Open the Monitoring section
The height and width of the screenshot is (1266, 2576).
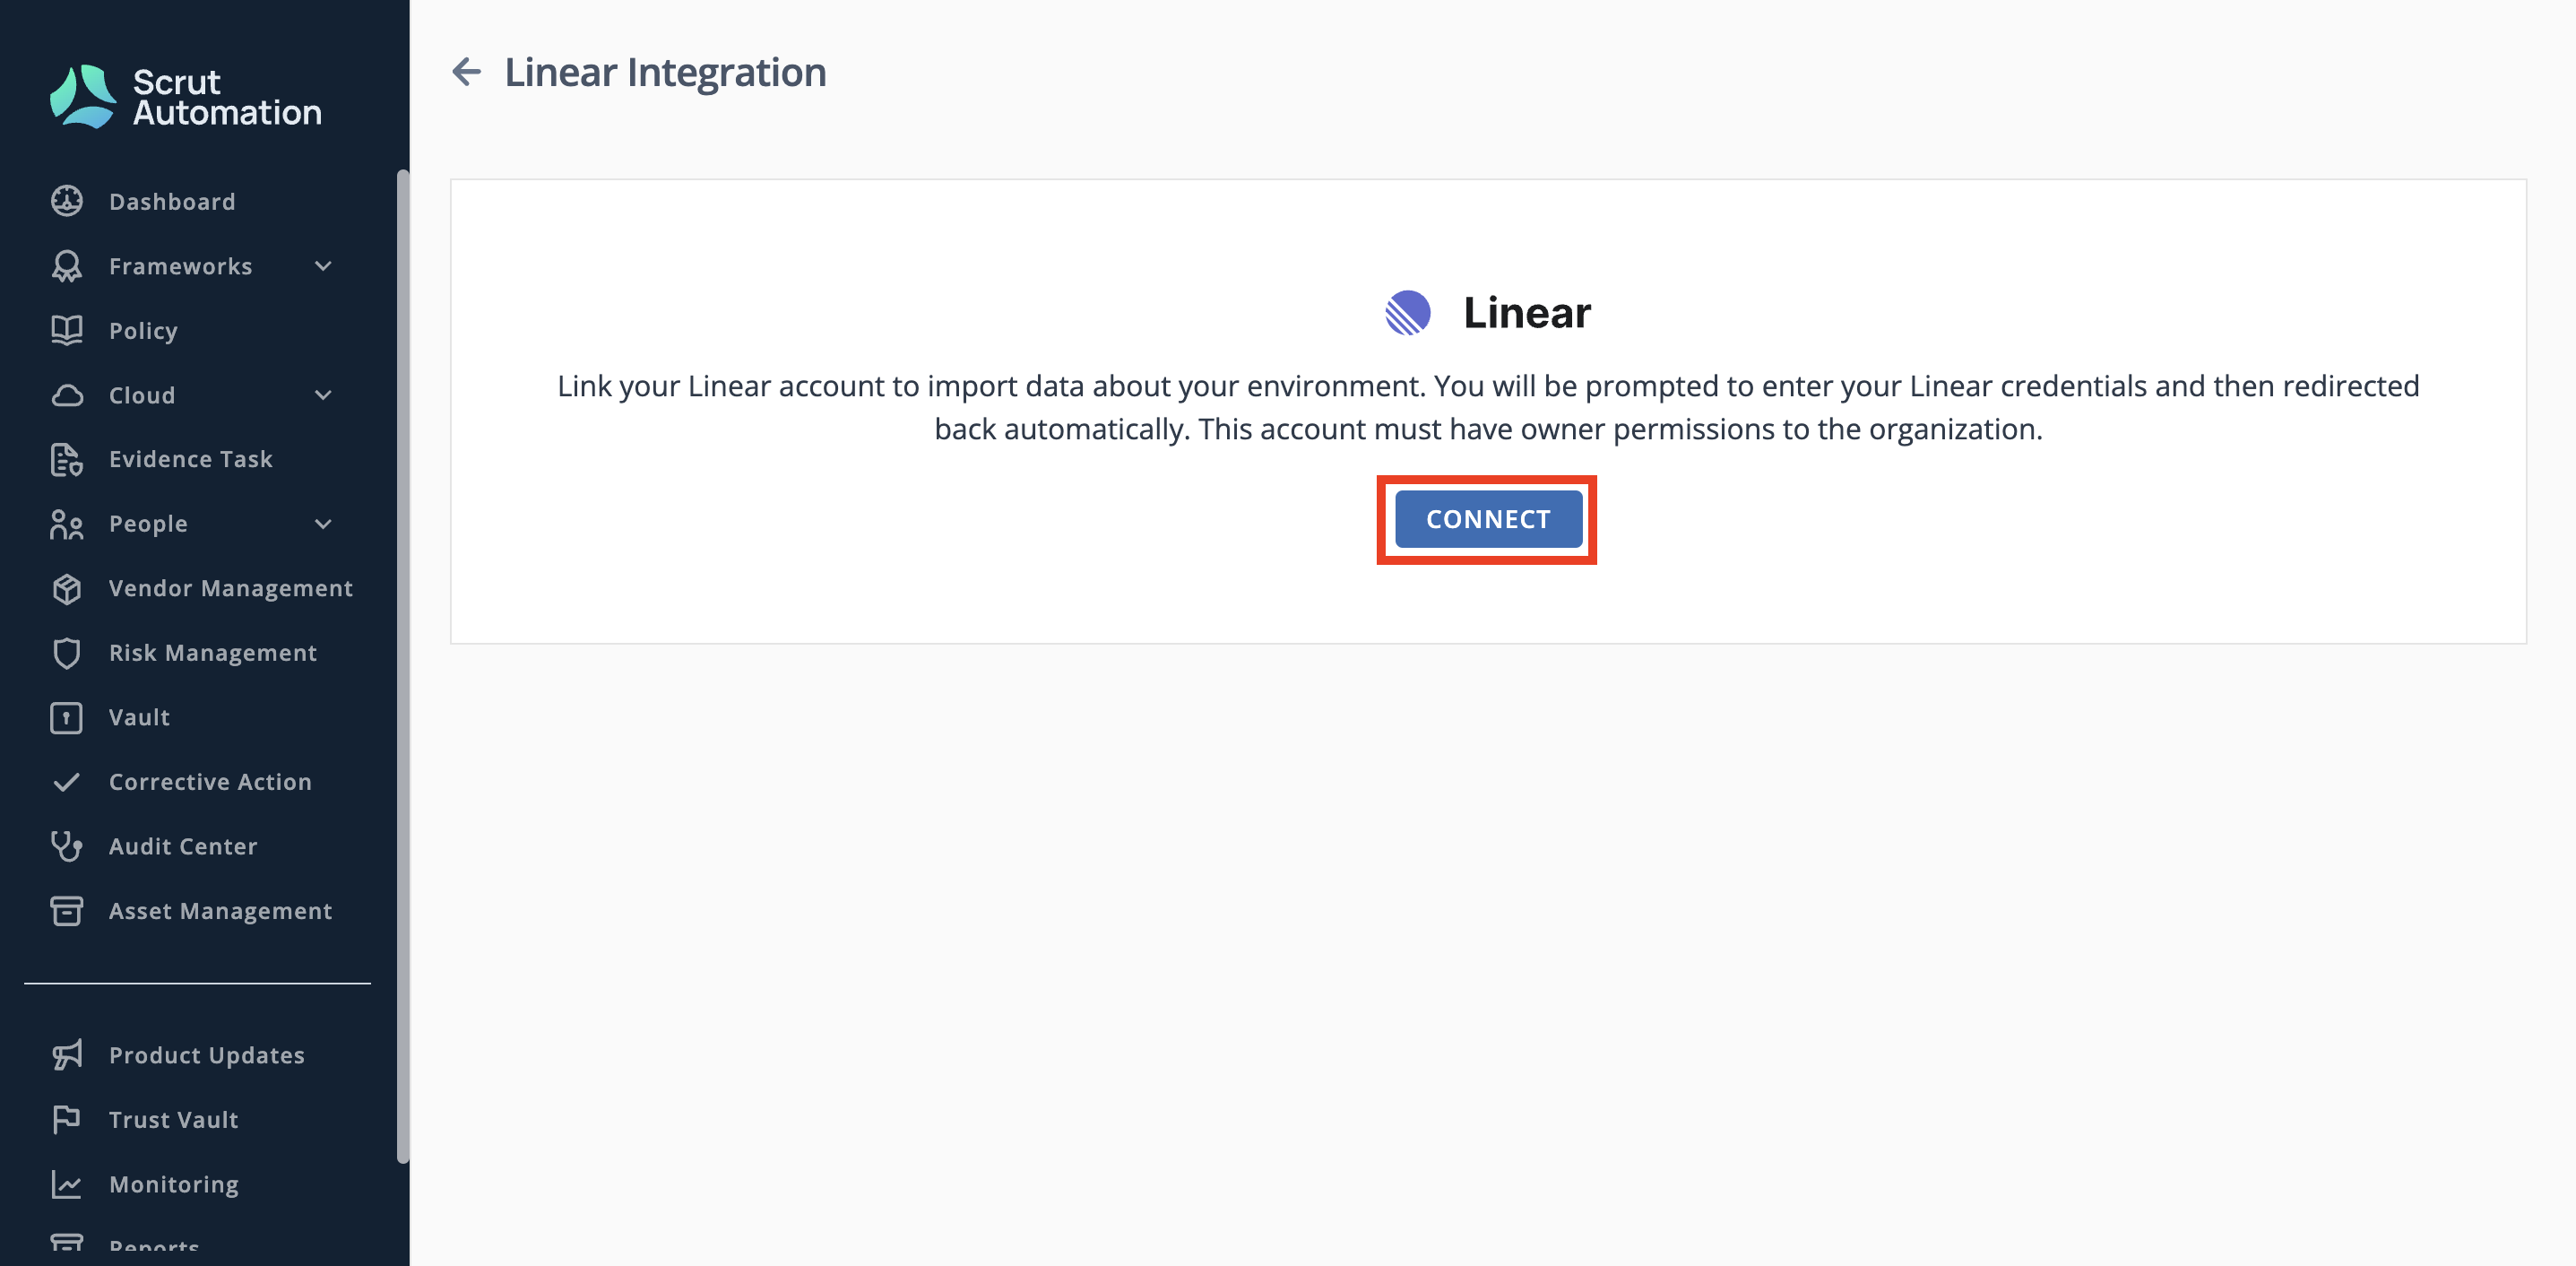(x=145, y=1184)
